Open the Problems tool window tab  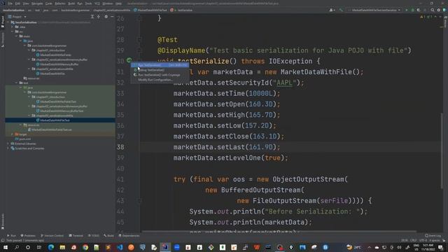coord(28,236)
